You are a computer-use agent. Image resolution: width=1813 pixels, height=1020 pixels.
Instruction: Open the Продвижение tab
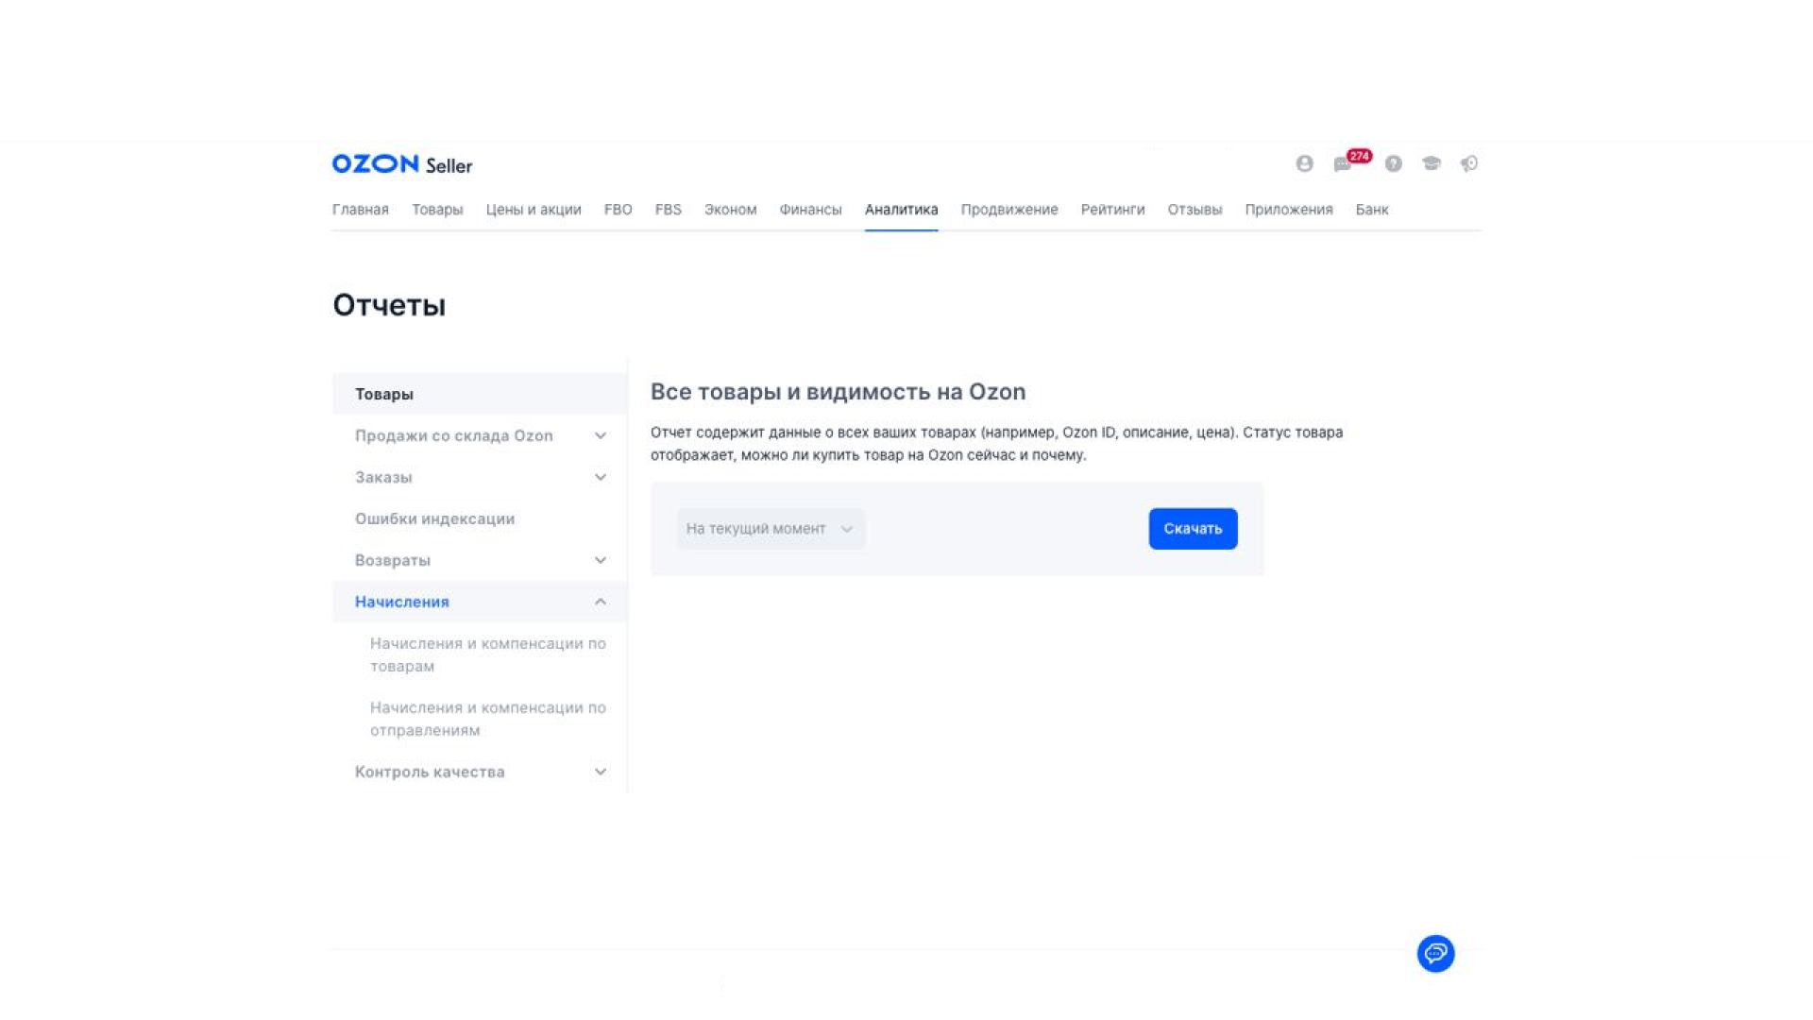click(x=1009, y=210)
